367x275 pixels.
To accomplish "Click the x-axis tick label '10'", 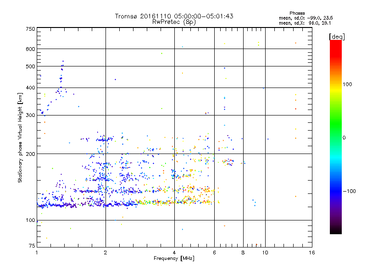I will 265,253.
